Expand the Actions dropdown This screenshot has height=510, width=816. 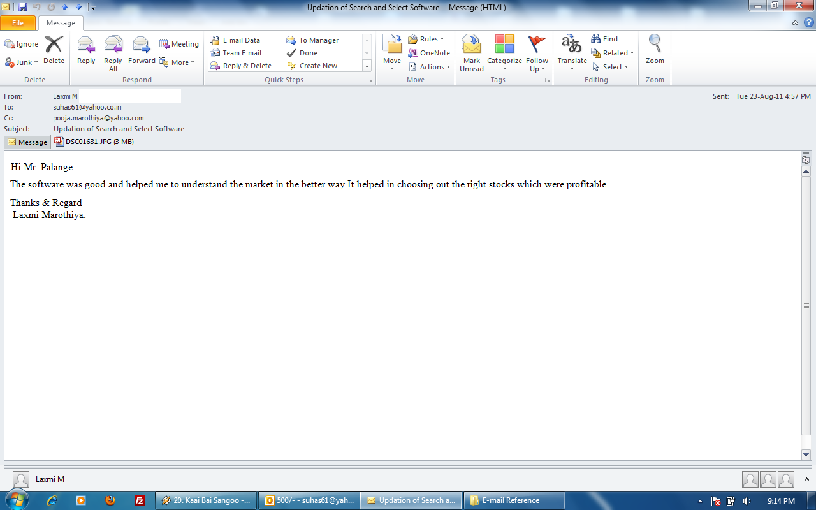point(430,67)
